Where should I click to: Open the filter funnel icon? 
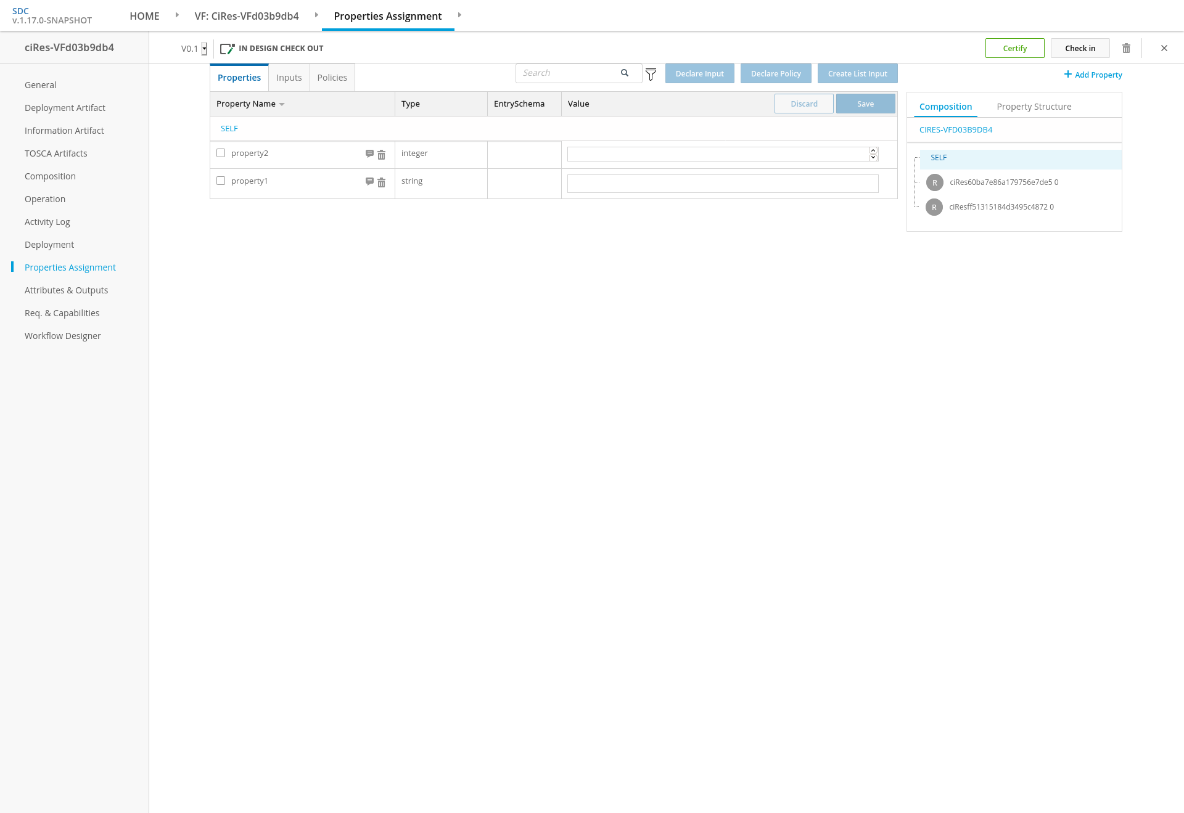coord(651,75)
